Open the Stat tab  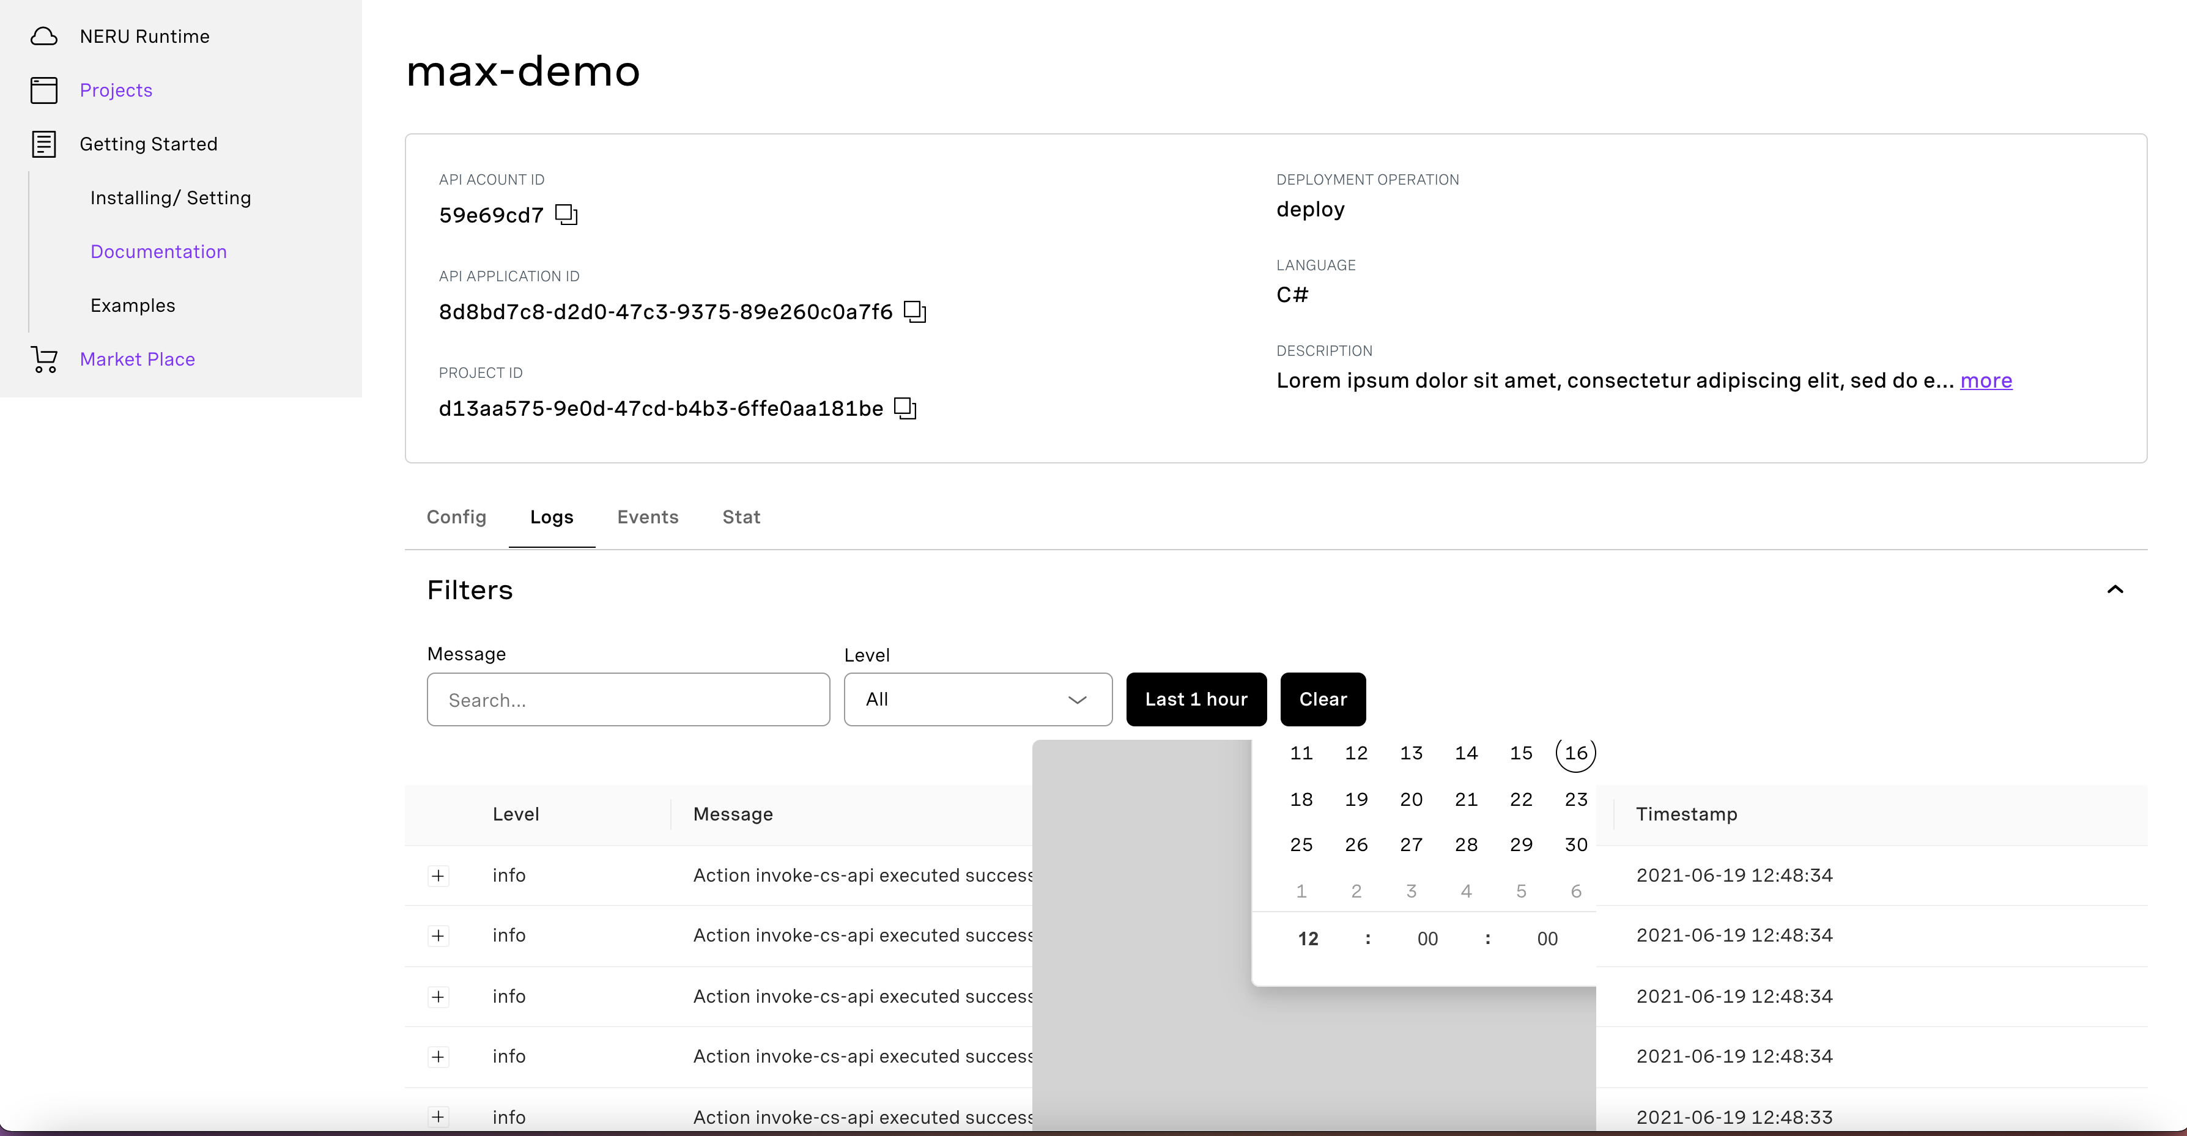pyautogui.click(x=741, y=516)
